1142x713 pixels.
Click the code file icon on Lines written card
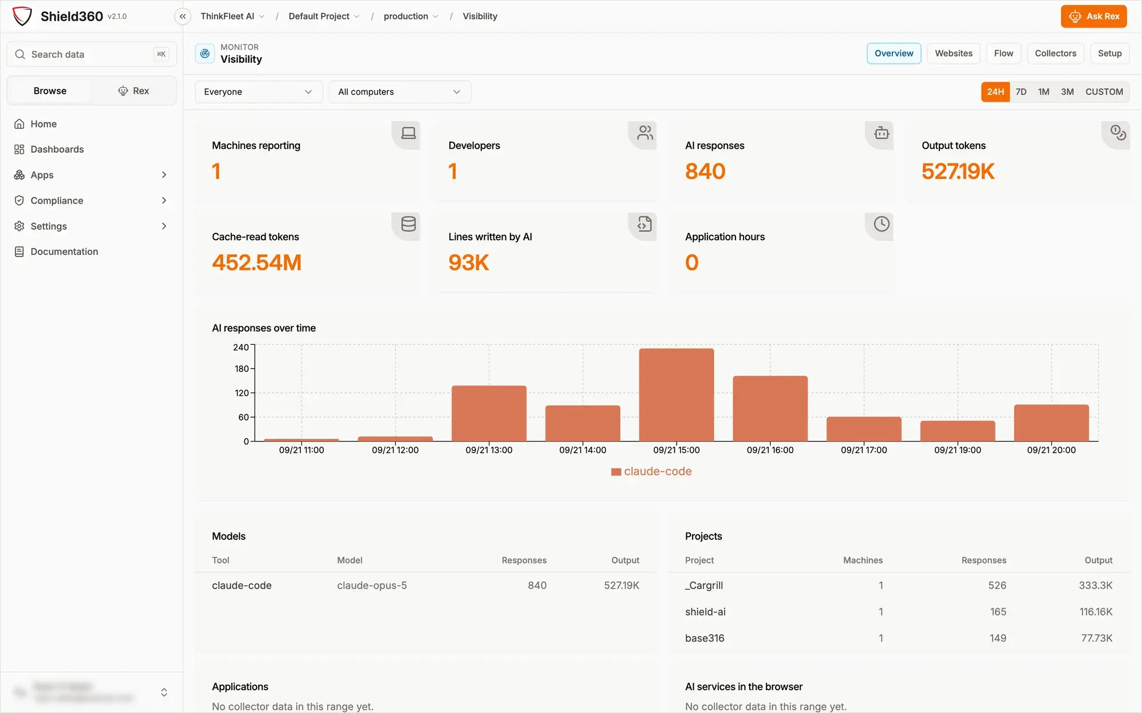point(645,224)
